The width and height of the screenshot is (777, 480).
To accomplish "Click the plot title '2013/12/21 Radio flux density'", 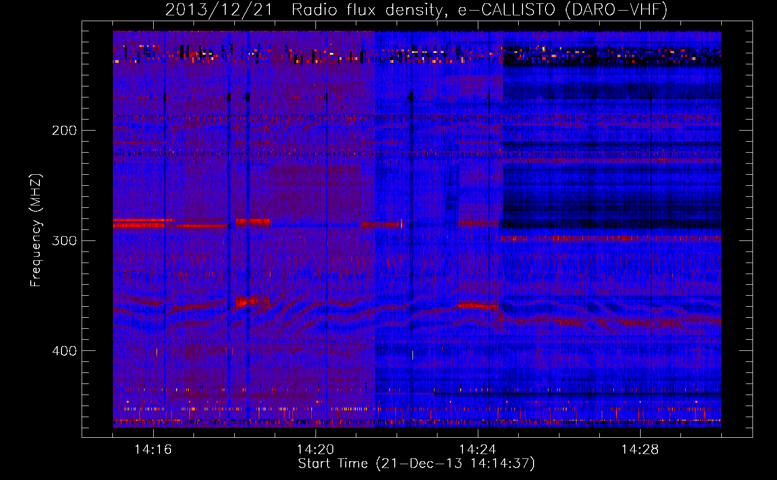I will pyautogui.click(x=307, y=10).
